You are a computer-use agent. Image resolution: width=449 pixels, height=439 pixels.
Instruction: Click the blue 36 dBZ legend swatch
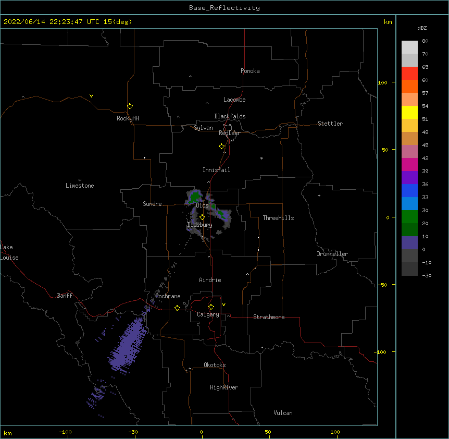[409, 190]
